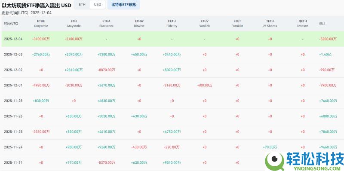The image size is (344, 171).
Task: Click the -3160.00万 Fidelity value
Action: (172, 85)
